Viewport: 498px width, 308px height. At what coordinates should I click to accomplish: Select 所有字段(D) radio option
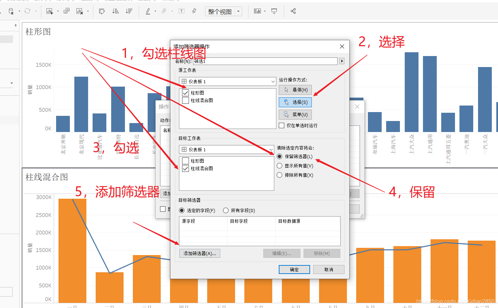pyautogui.click(x=226, y=210)
